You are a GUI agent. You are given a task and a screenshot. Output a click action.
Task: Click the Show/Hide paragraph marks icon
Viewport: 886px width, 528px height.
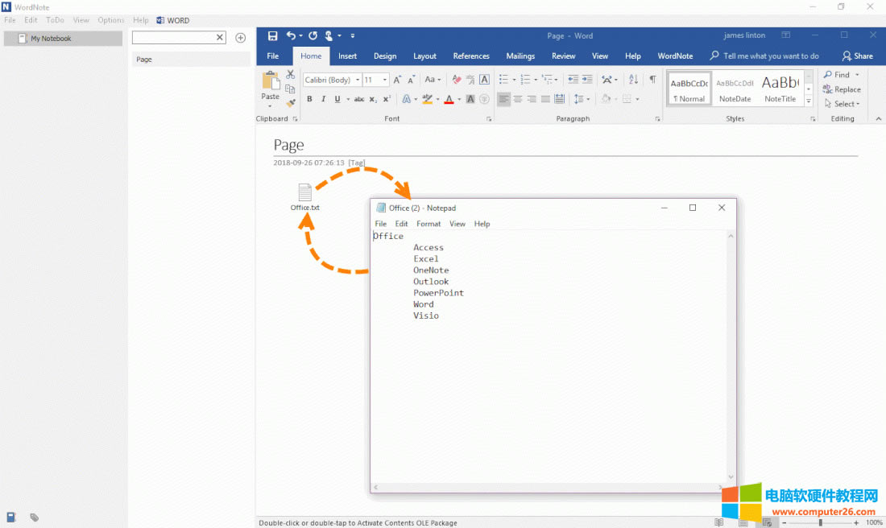652,80
